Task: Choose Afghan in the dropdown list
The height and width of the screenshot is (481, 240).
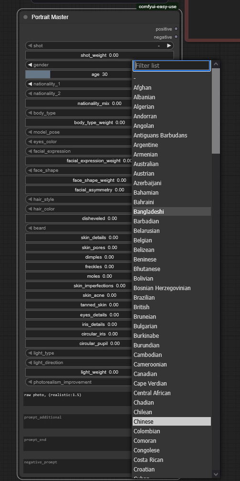Action: [172, 88]
